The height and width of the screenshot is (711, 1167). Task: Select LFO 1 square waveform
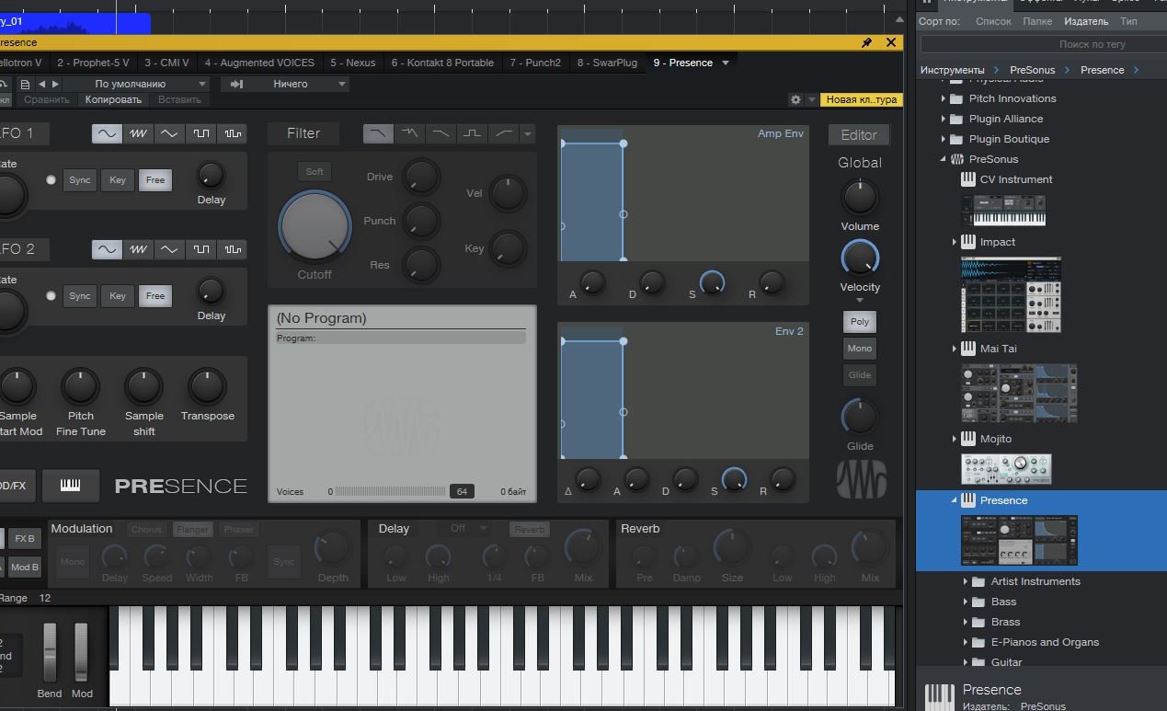(200, 133)
